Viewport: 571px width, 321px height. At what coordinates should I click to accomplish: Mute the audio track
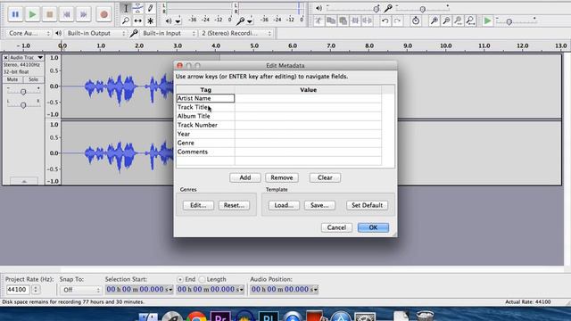pyautogui.click(x=12, y=79)
